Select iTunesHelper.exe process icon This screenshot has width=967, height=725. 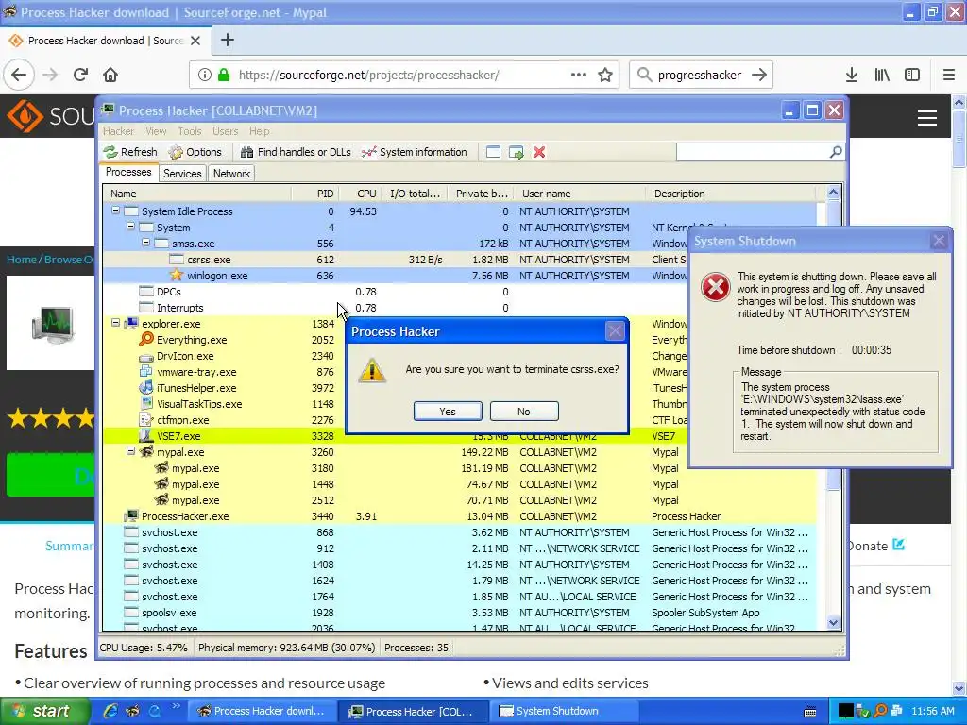tap(146, 388)
